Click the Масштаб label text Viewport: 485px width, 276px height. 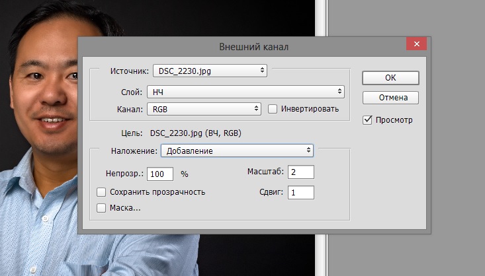(x=264, y=172)
